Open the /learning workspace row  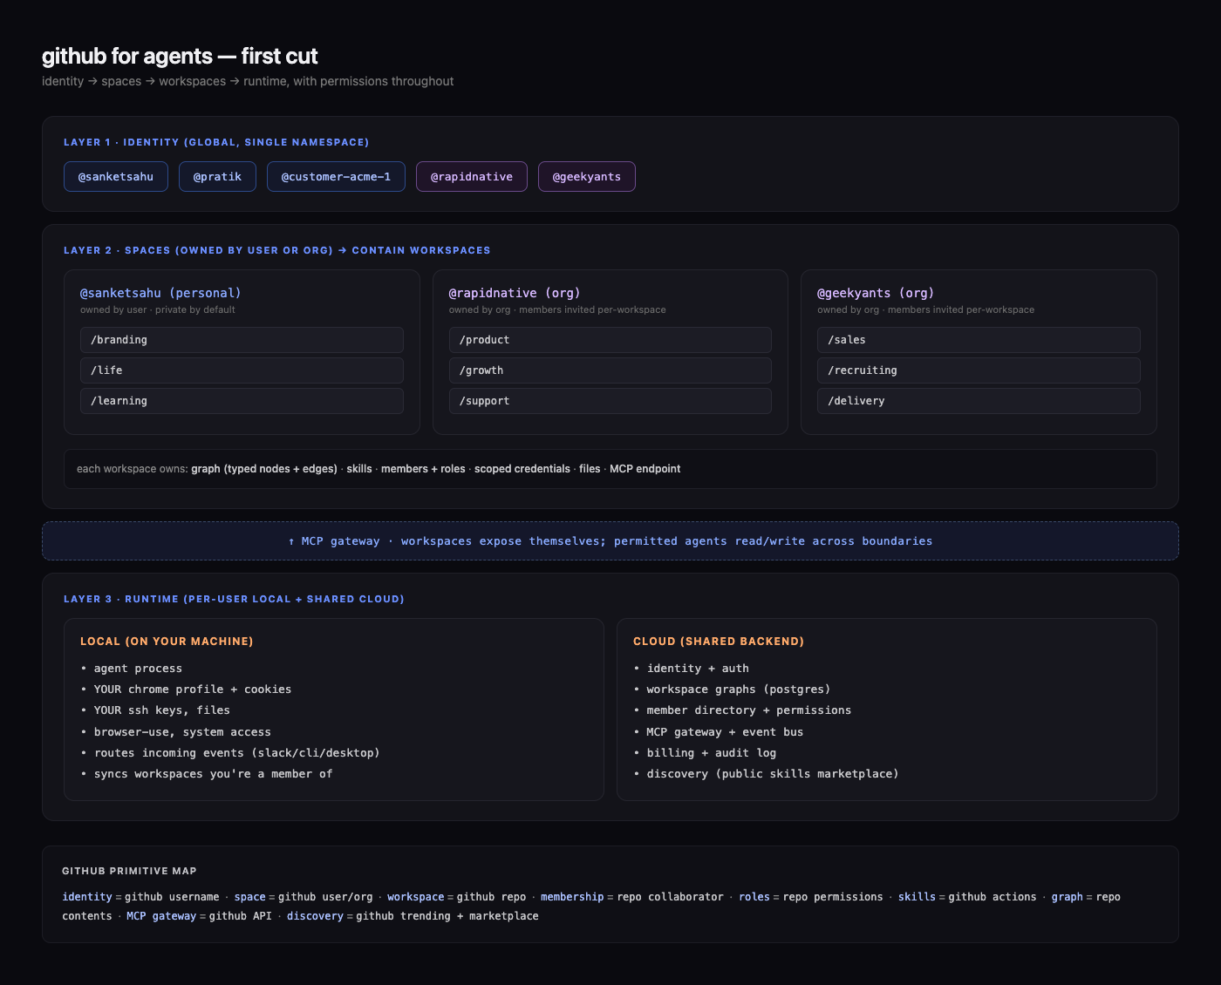click(x=242, y=401)
